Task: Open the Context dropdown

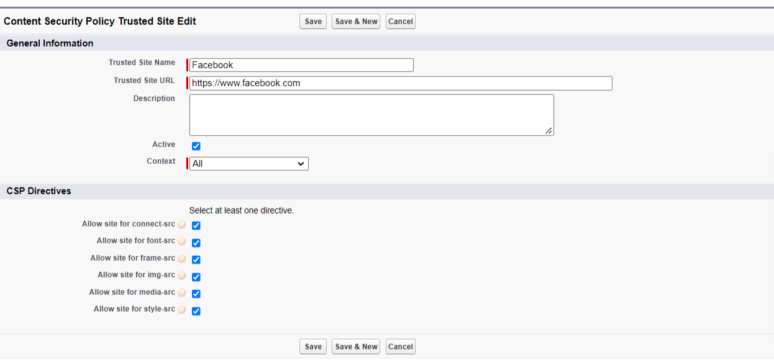Action: (248, 164)
